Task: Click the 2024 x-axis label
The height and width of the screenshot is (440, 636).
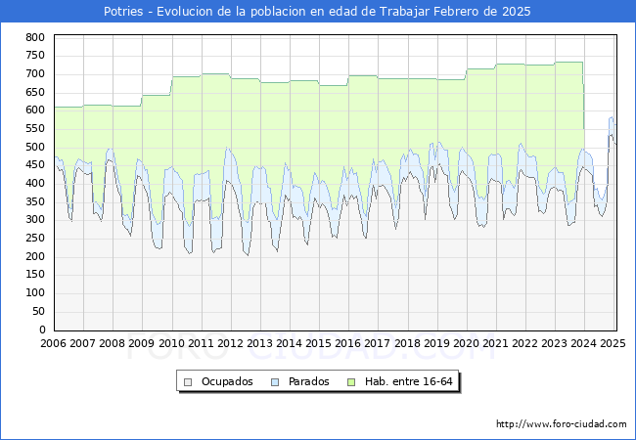Action: point(584,343)
